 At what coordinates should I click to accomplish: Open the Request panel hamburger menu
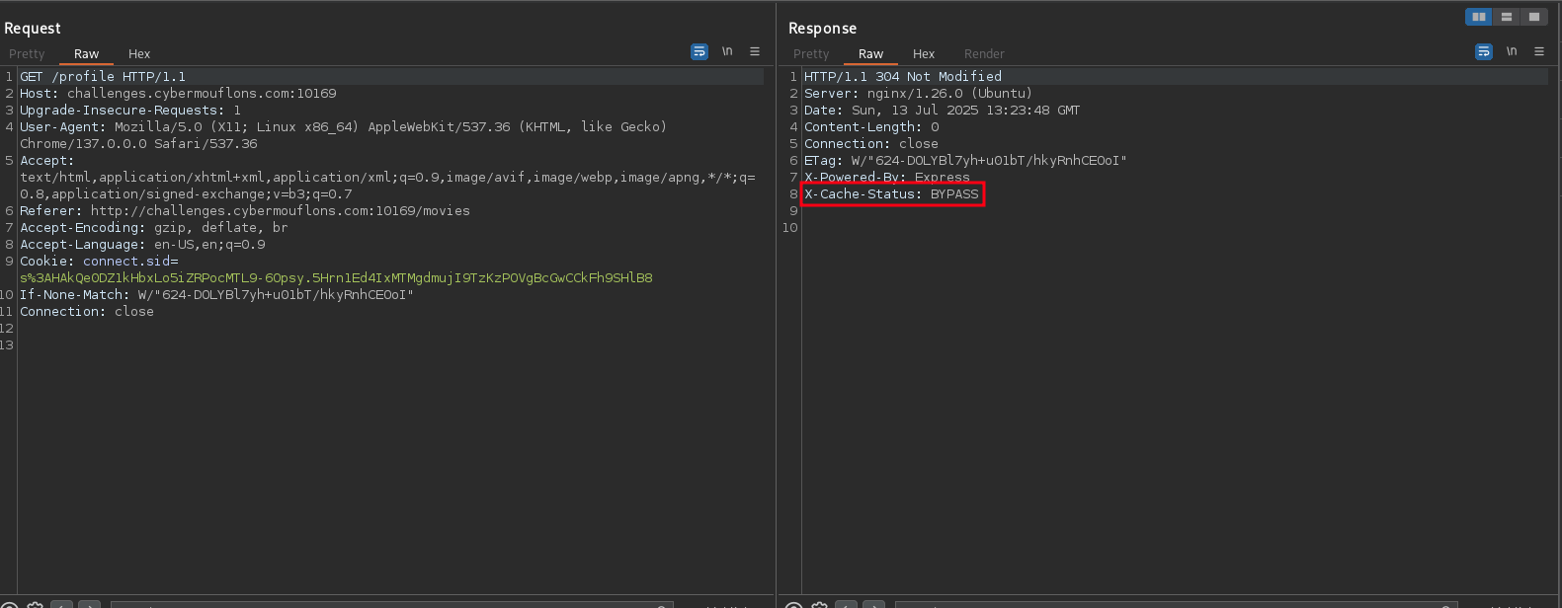coord(755,52)
